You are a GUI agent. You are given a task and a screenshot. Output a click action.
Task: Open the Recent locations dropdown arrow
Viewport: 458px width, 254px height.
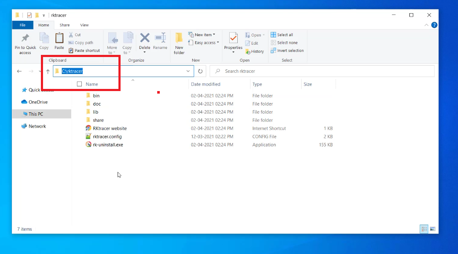pos(40,71)
